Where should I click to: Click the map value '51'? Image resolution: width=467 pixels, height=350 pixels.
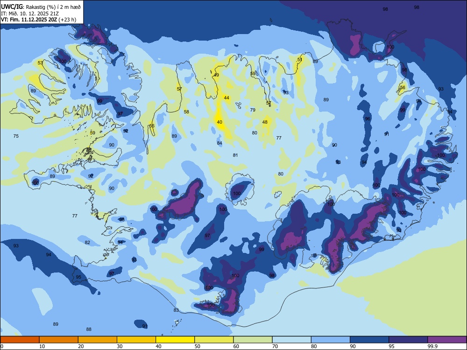click(300, 60)
